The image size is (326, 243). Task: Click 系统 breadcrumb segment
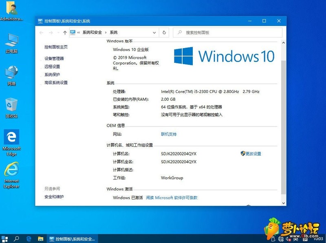click(114, 33)
